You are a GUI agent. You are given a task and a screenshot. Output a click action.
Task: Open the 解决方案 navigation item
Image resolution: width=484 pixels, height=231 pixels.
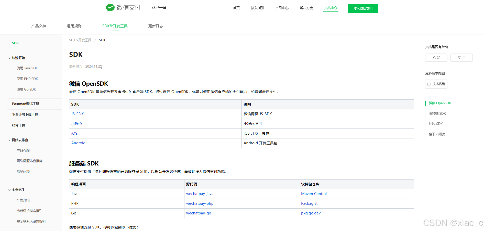pos(306,8)
